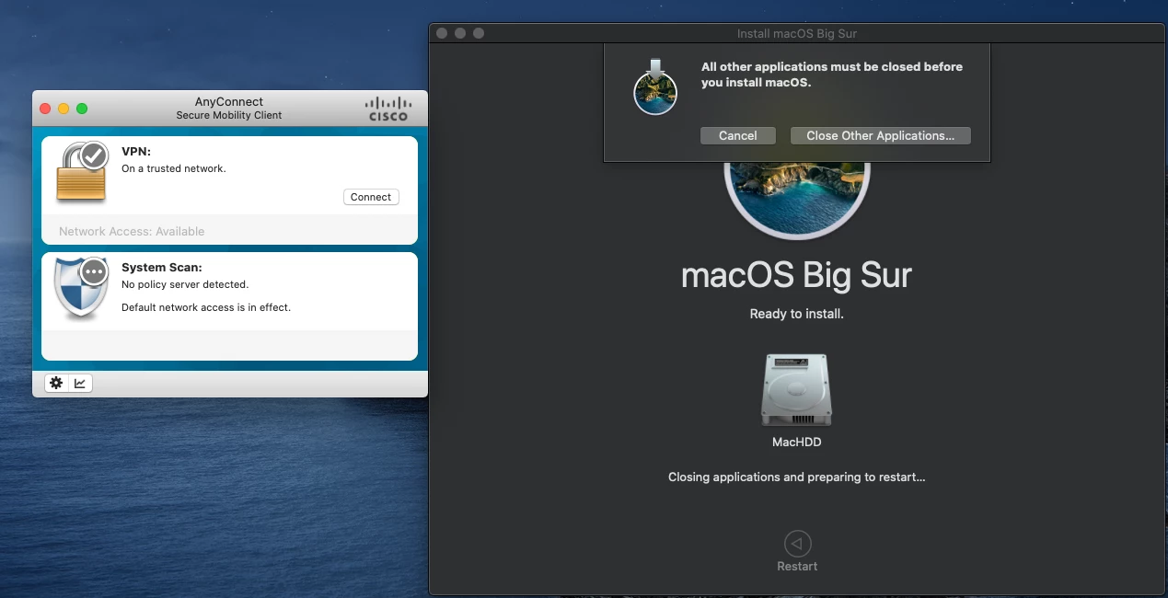Click 'On a trusted network.' text
This screenshot has width=1168, height=598.
(x=174, y=168)
